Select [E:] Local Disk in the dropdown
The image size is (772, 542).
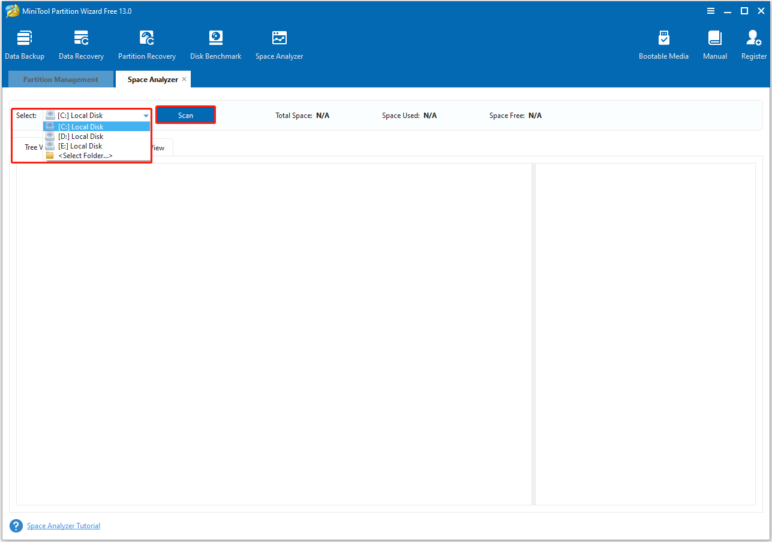(x=96, y=146)
